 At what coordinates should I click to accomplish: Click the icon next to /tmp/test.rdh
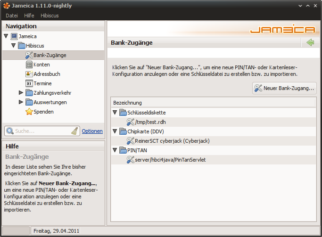131,122
